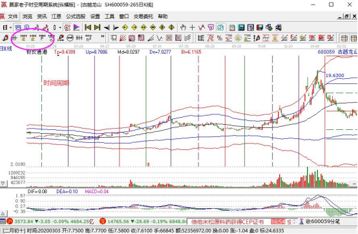Select the parallel lines tool

[x=187, y=38]
